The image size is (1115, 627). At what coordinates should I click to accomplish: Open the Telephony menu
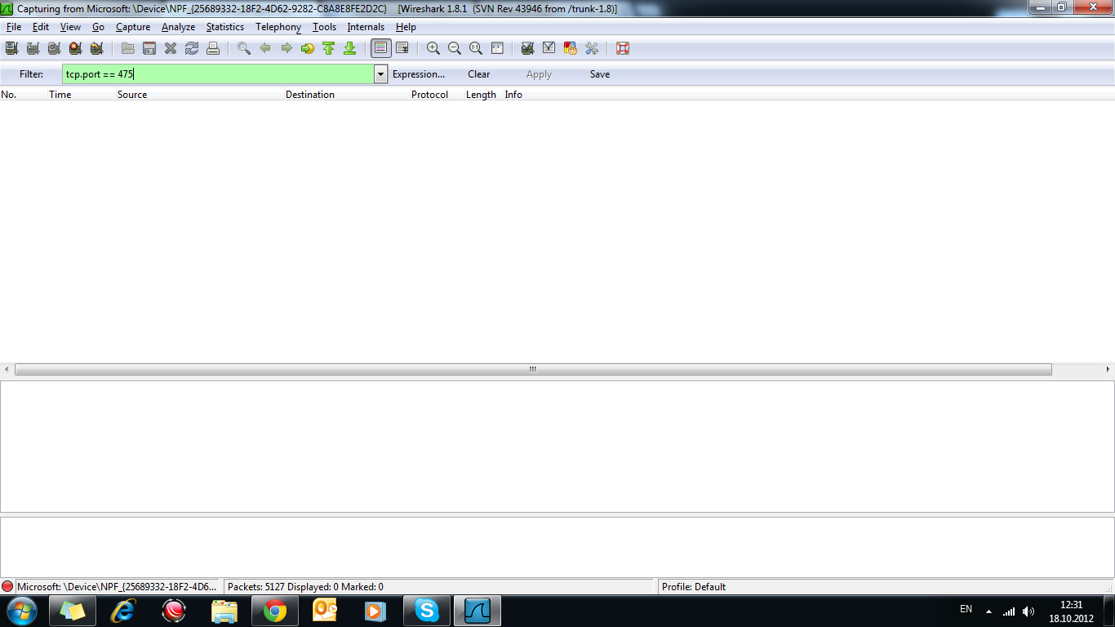pyautogui.click(x=278, y=27)
